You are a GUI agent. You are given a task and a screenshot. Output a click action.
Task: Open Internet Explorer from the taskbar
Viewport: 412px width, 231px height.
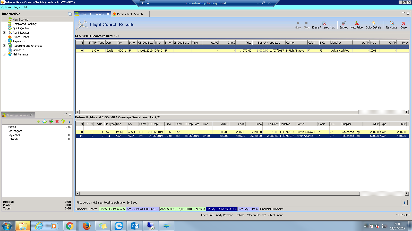click(x=39, y=226)
